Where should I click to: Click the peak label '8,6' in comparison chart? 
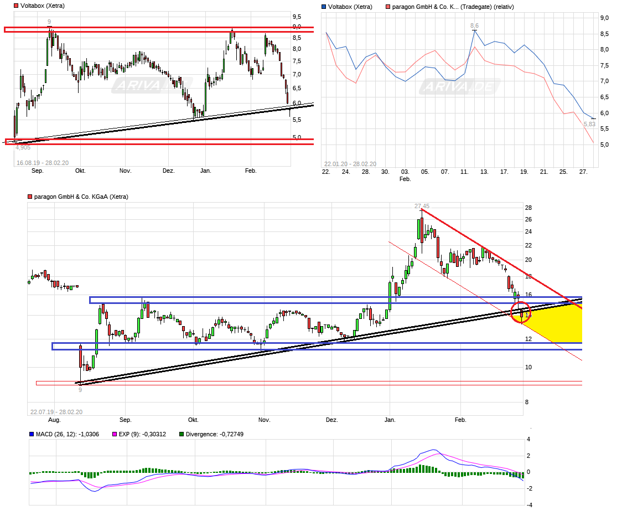click(474, 26)
